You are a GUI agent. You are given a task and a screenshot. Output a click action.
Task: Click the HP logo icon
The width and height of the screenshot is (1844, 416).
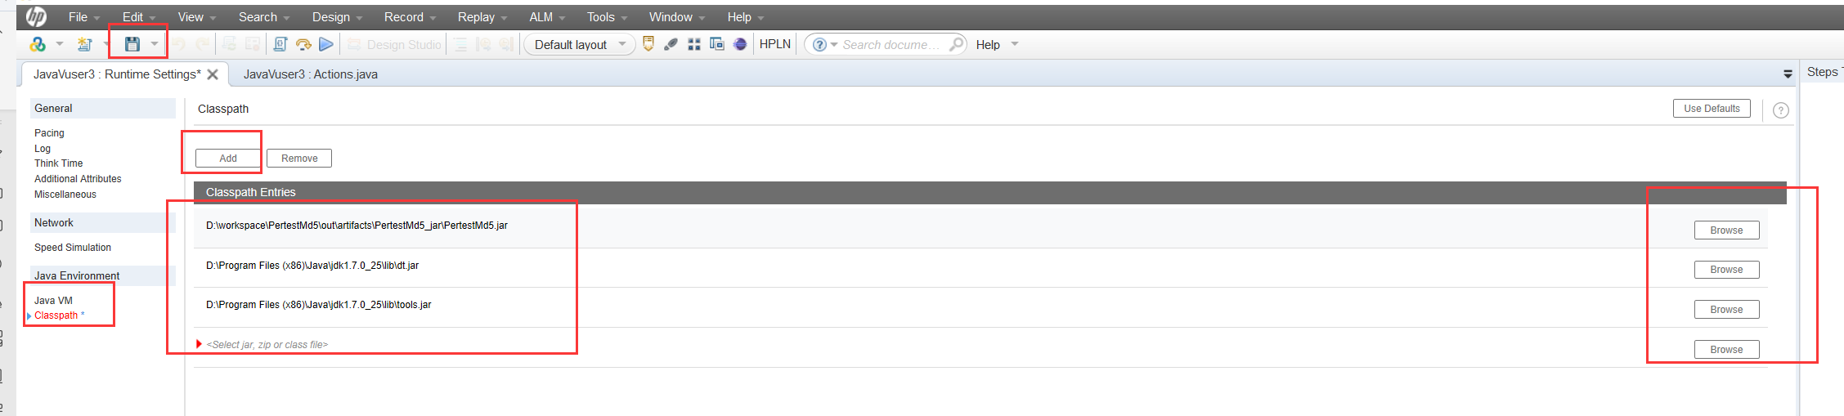pyautogui.click(x=36, y=16)
